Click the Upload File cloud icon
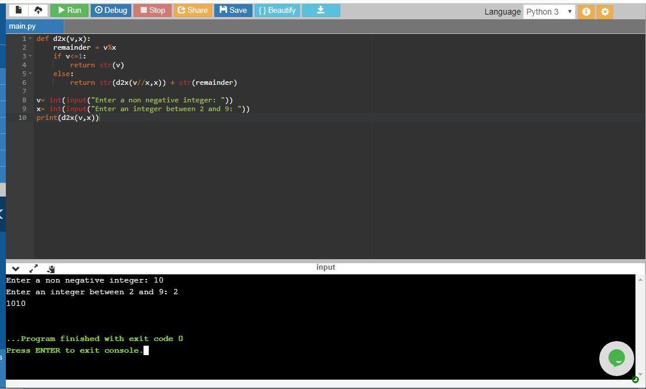Viewport: 646px width, 389px height. [39, 10]
